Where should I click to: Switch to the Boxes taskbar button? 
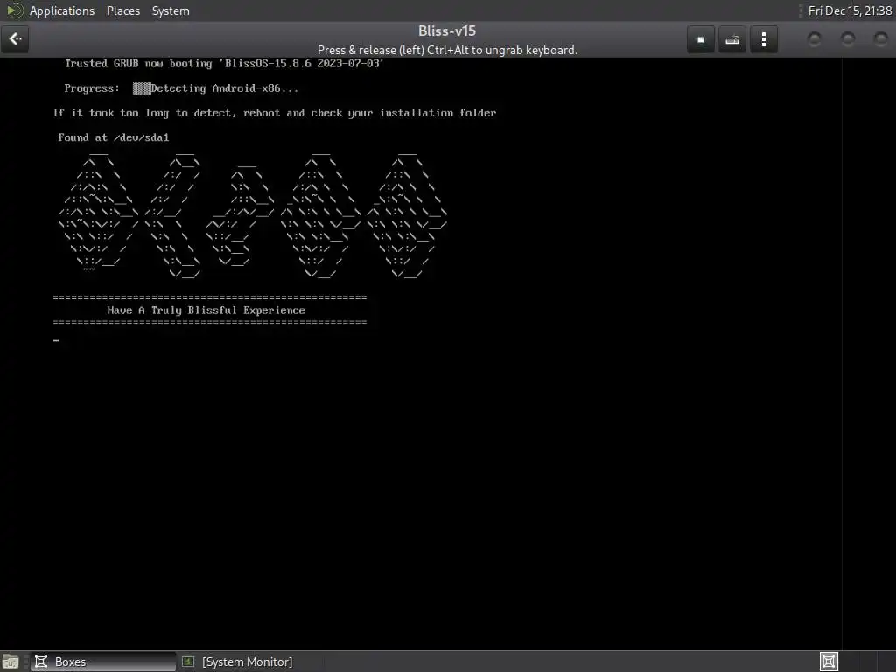pyautogui.click(x=103, y=661)
